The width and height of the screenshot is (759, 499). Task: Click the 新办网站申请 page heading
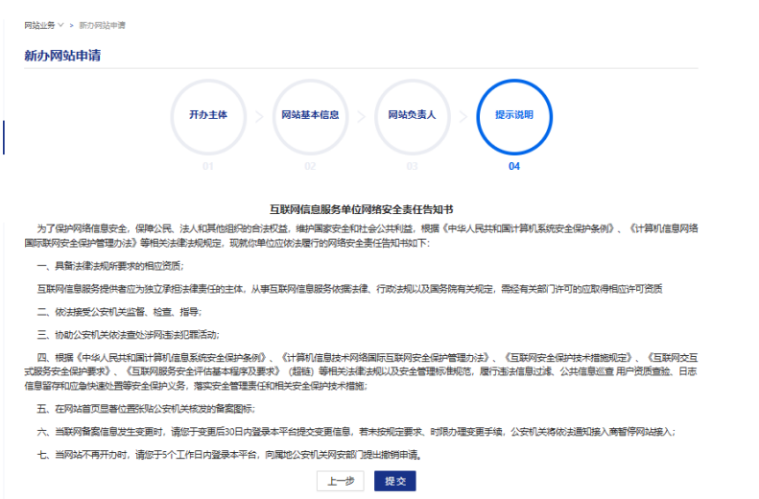click(62, 56)
